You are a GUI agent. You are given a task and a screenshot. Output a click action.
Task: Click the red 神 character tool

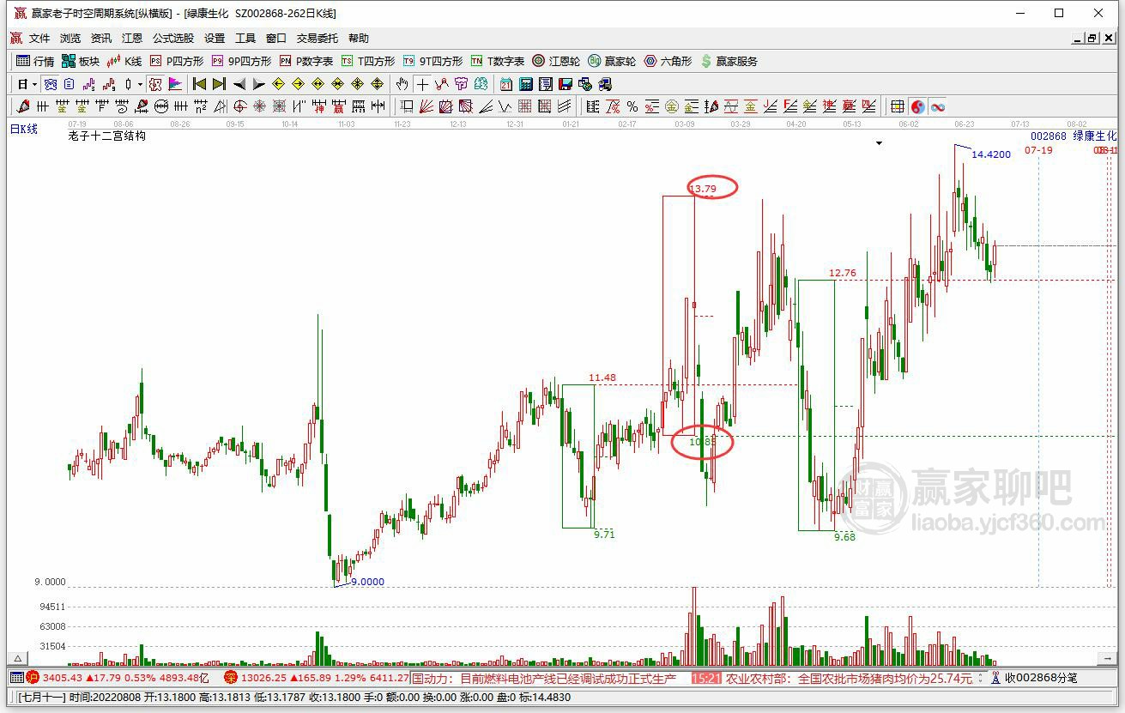click(318, 106)
